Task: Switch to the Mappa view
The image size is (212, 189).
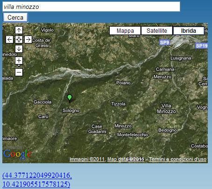Action: 125,31
